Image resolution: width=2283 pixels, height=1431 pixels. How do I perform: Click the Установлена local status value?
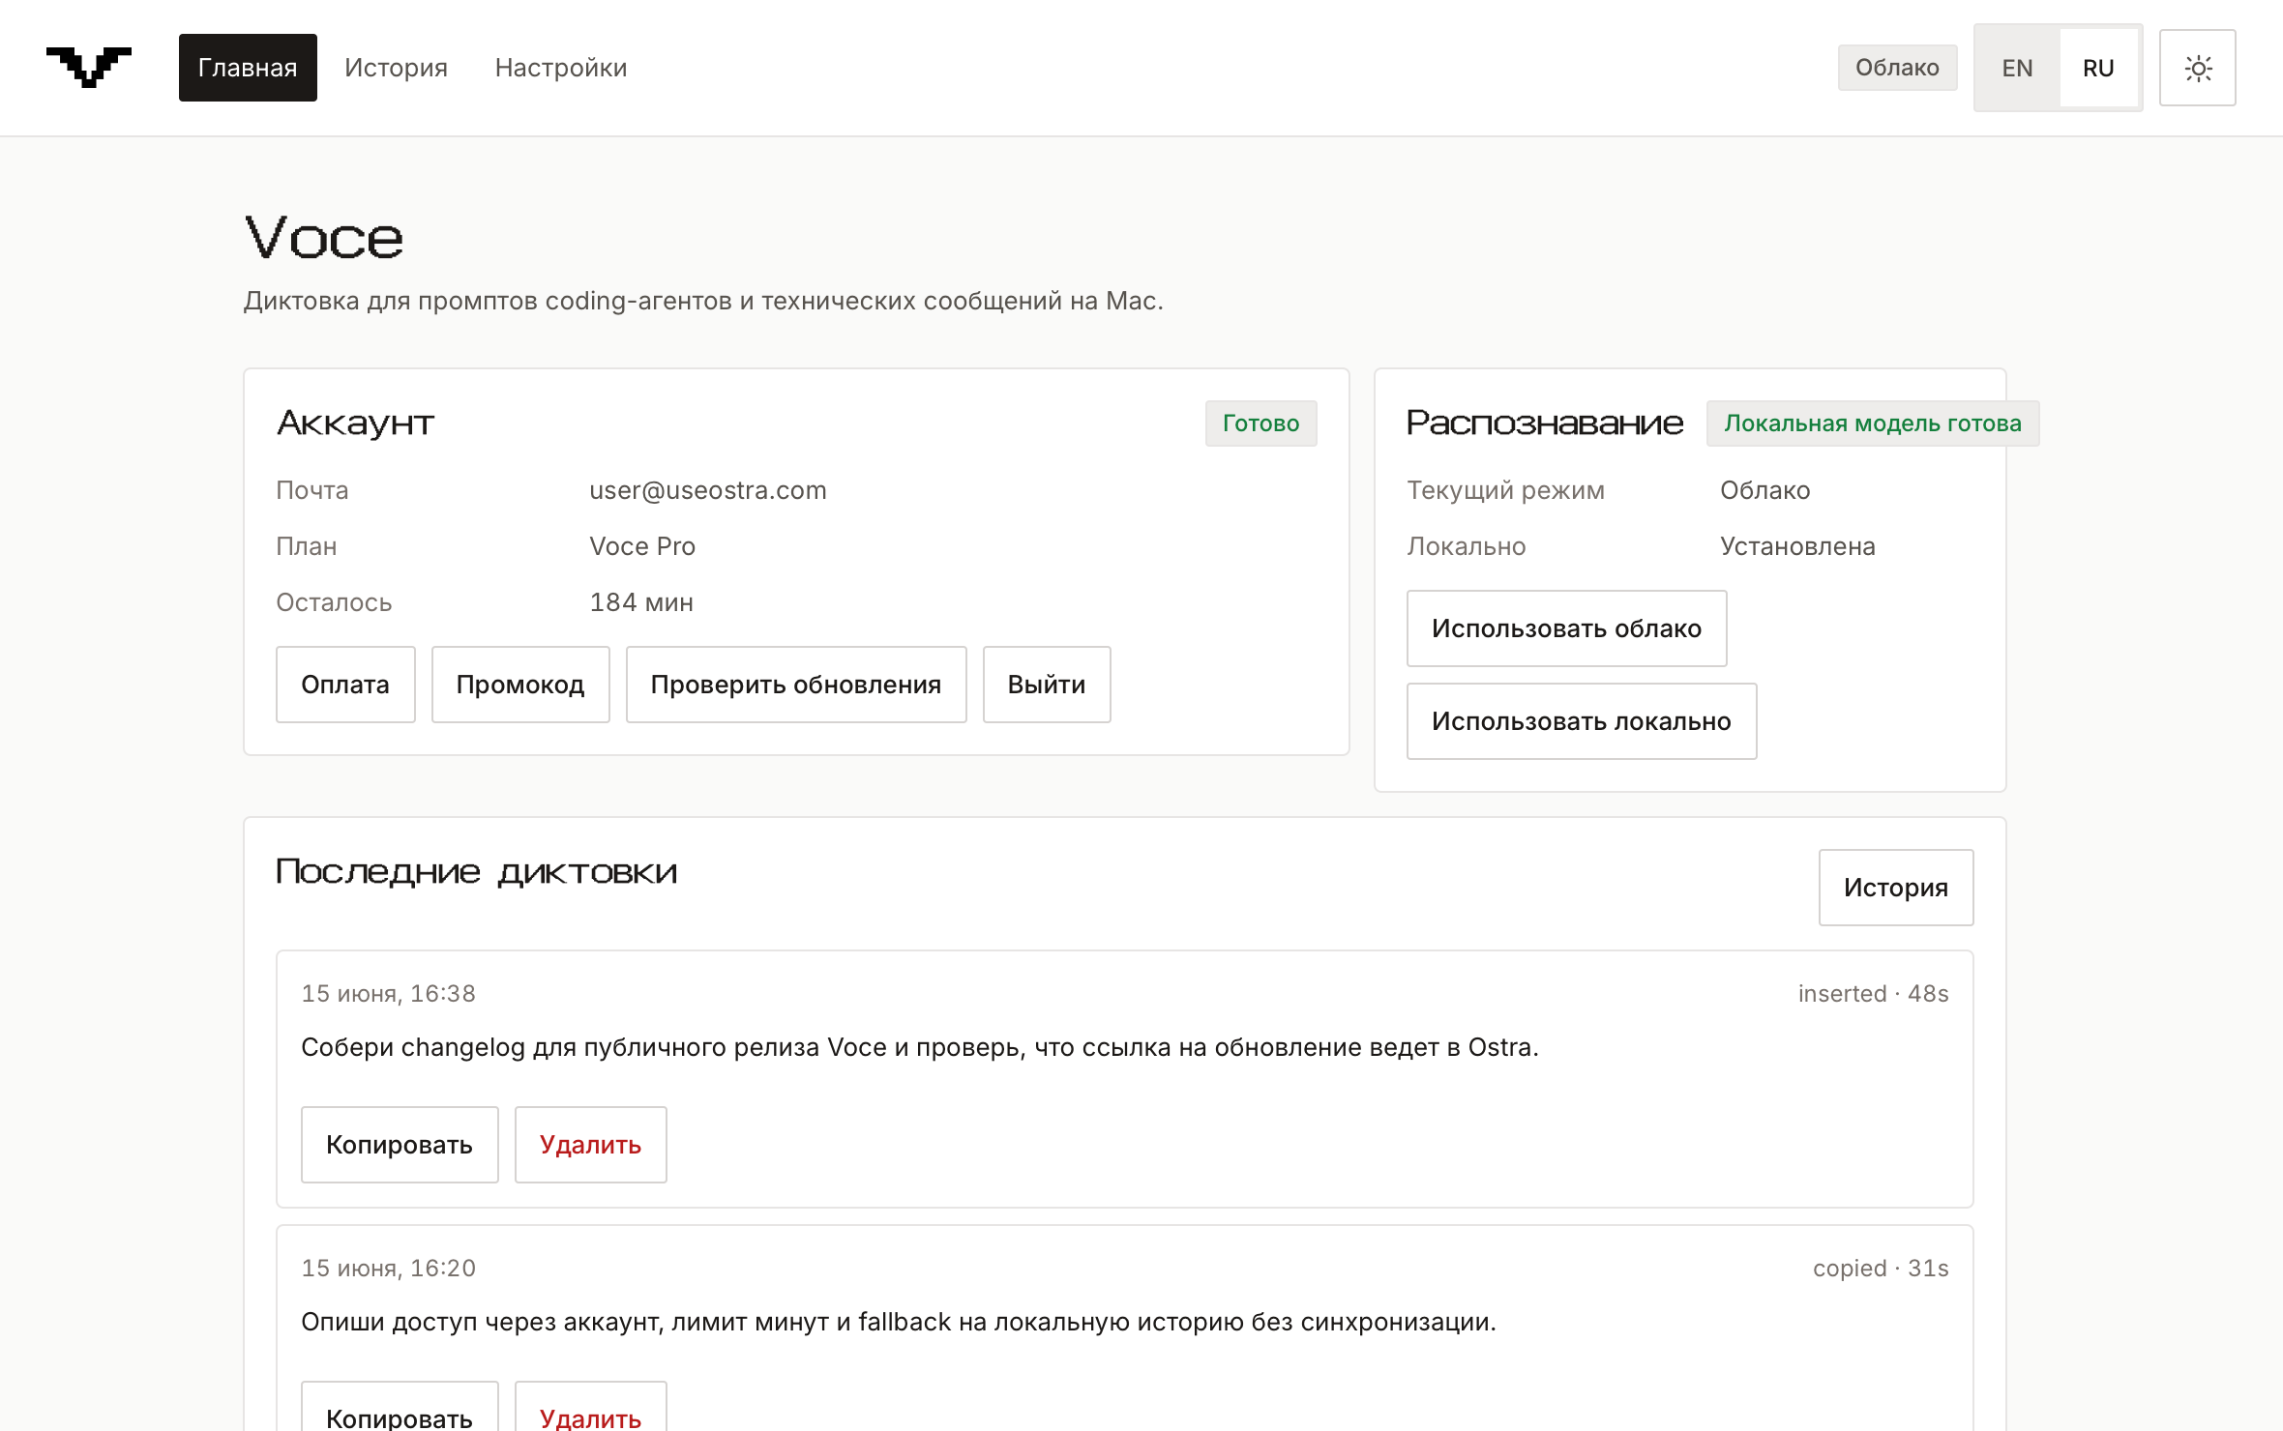(1797, 546)
